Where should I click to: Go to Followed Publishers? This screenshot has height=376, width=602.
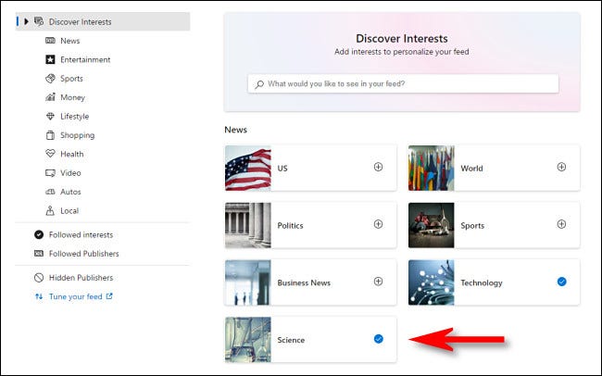point(82,253)
